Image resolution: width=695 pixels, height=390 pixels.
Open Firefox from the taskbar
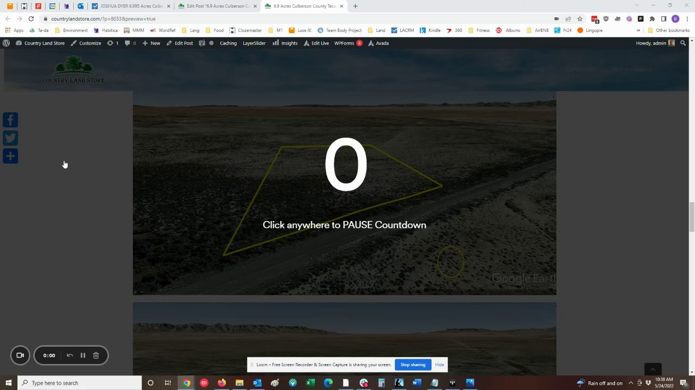point(222,383)
